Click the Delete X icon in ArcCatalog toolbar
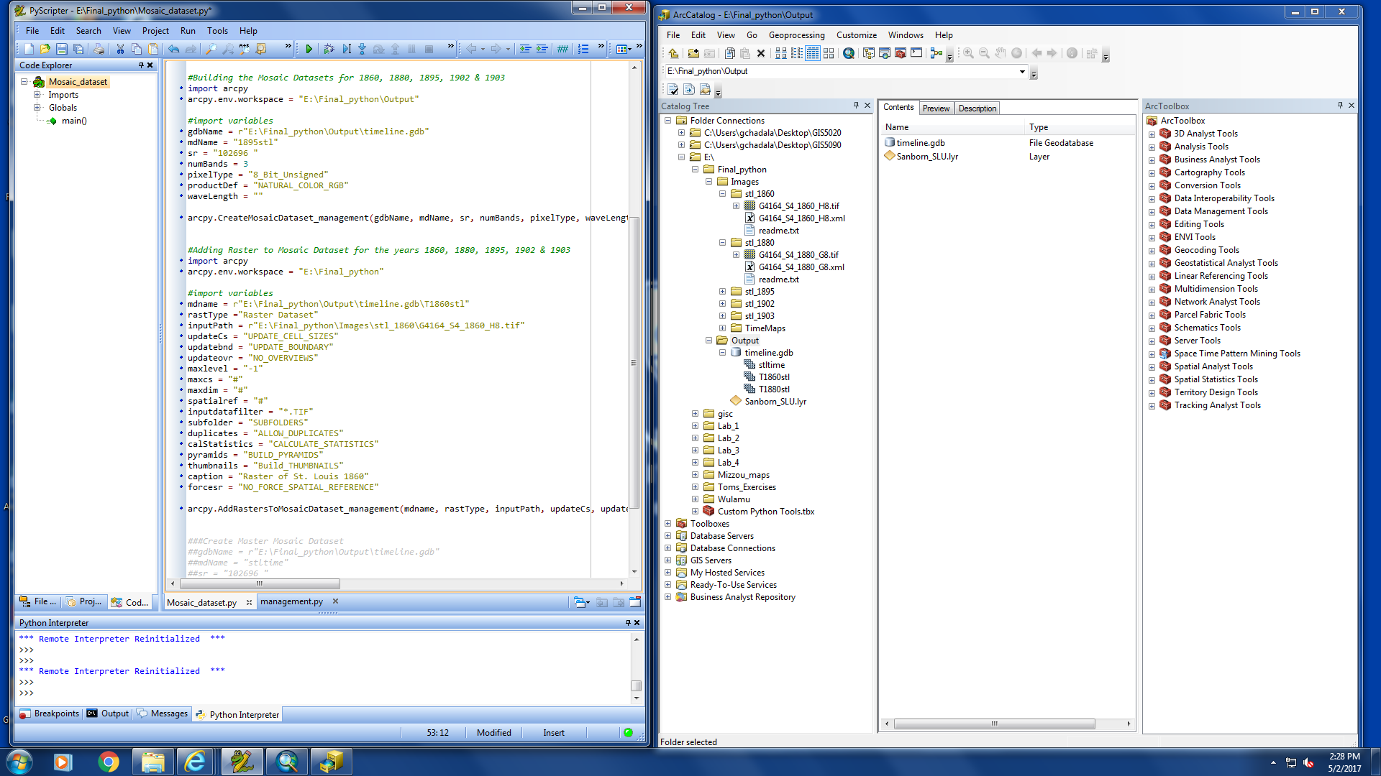The width and height of the screenshot is (1381, 776). point(760,53)
